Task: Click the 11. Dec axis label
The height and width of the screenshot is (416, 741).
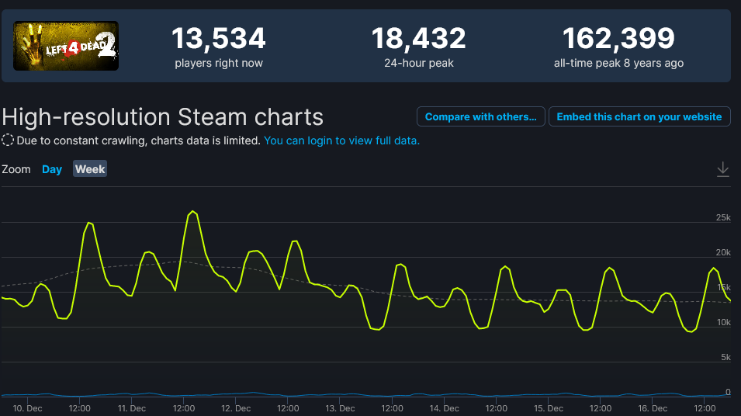Action: tap(131, 408)
